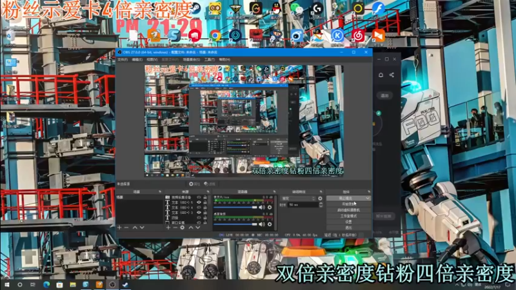The image size is (516, 290).
Task: Open the Flash desktop shortcut icon
Action: click(x=378, y=9)
